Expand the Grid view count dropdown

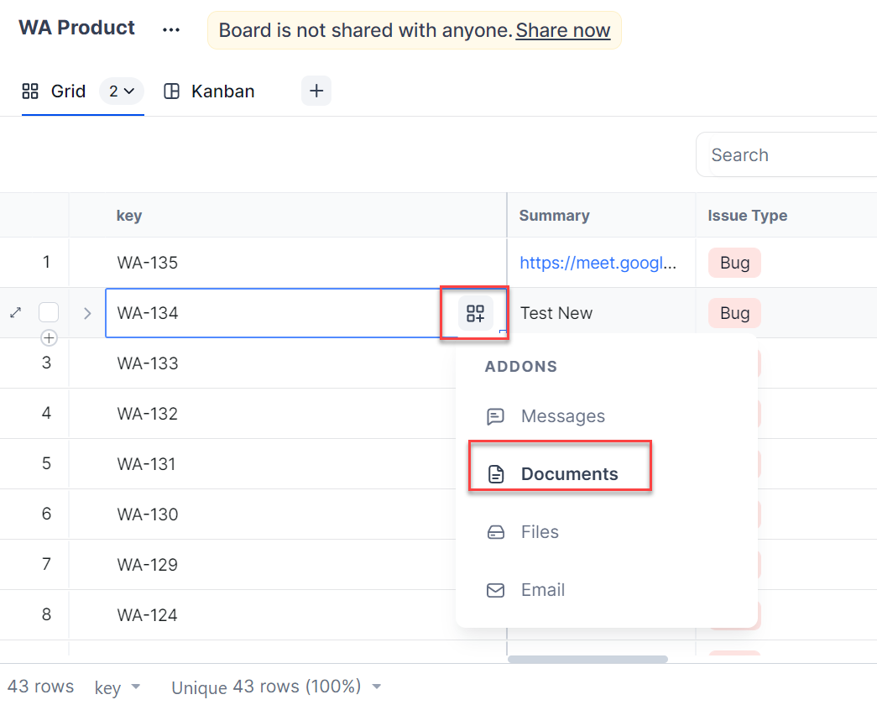[x=122, y=91]
